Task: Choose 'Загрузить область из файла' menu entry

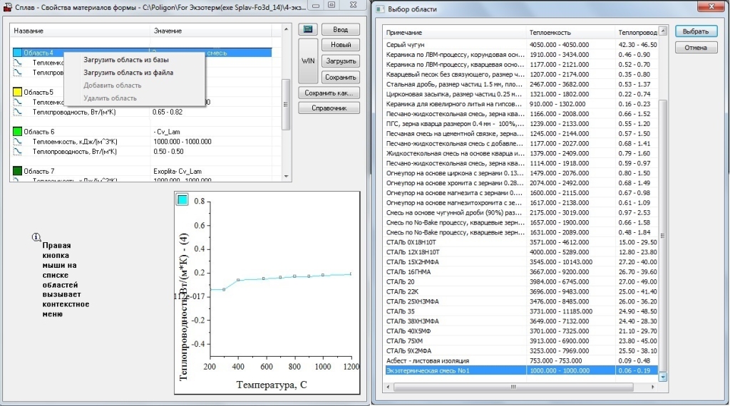Action: click(128, 73)
